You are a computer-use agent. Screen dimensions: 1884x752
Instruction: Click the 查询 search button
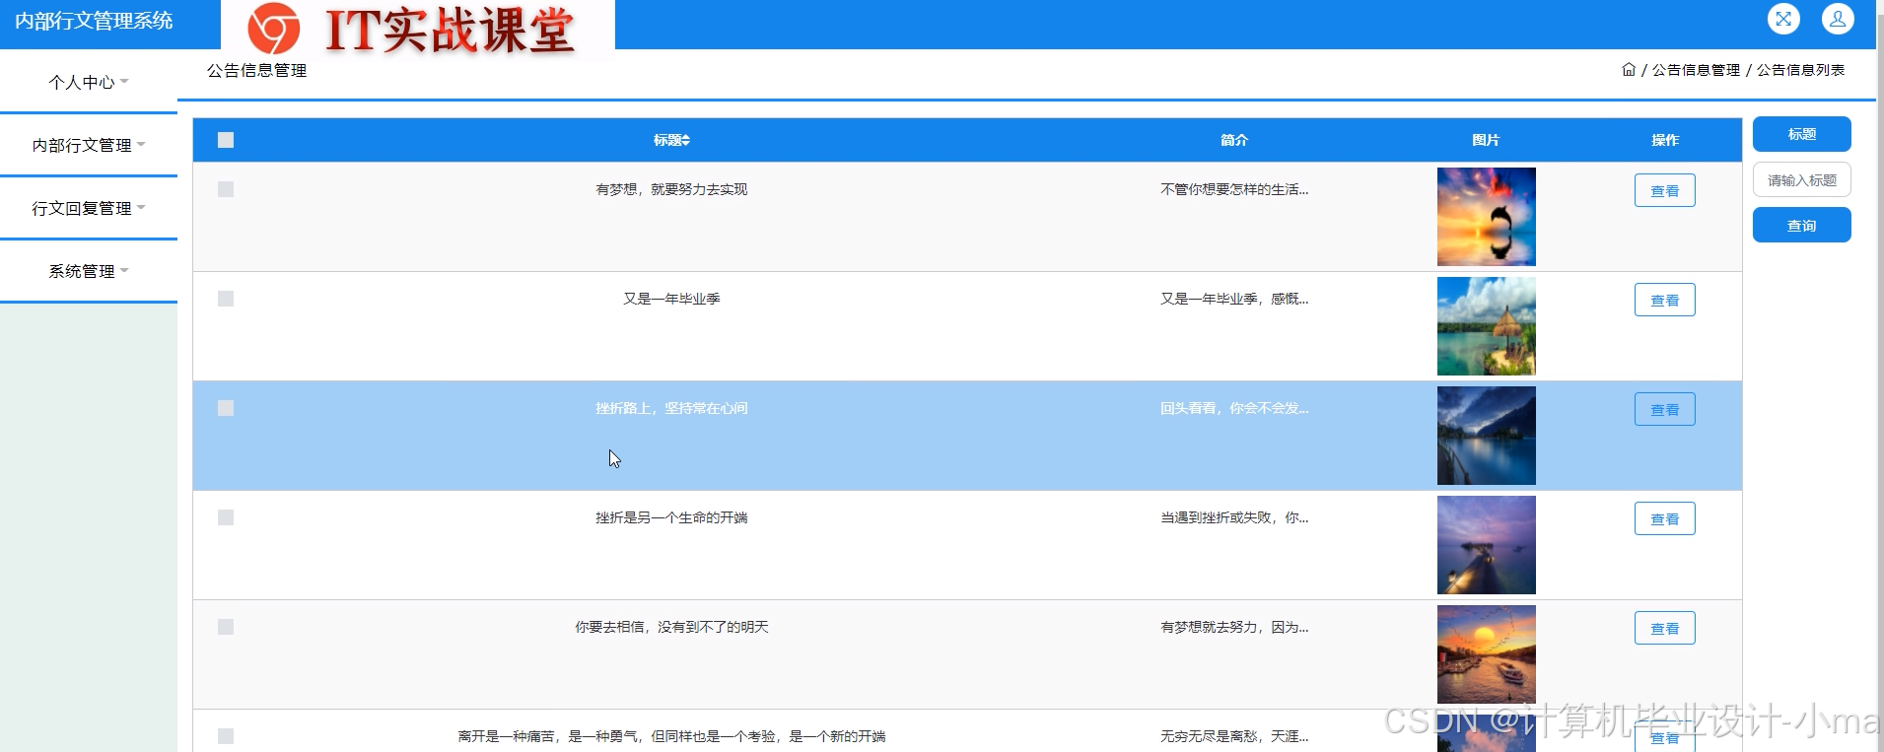[x=1801, y=225]
